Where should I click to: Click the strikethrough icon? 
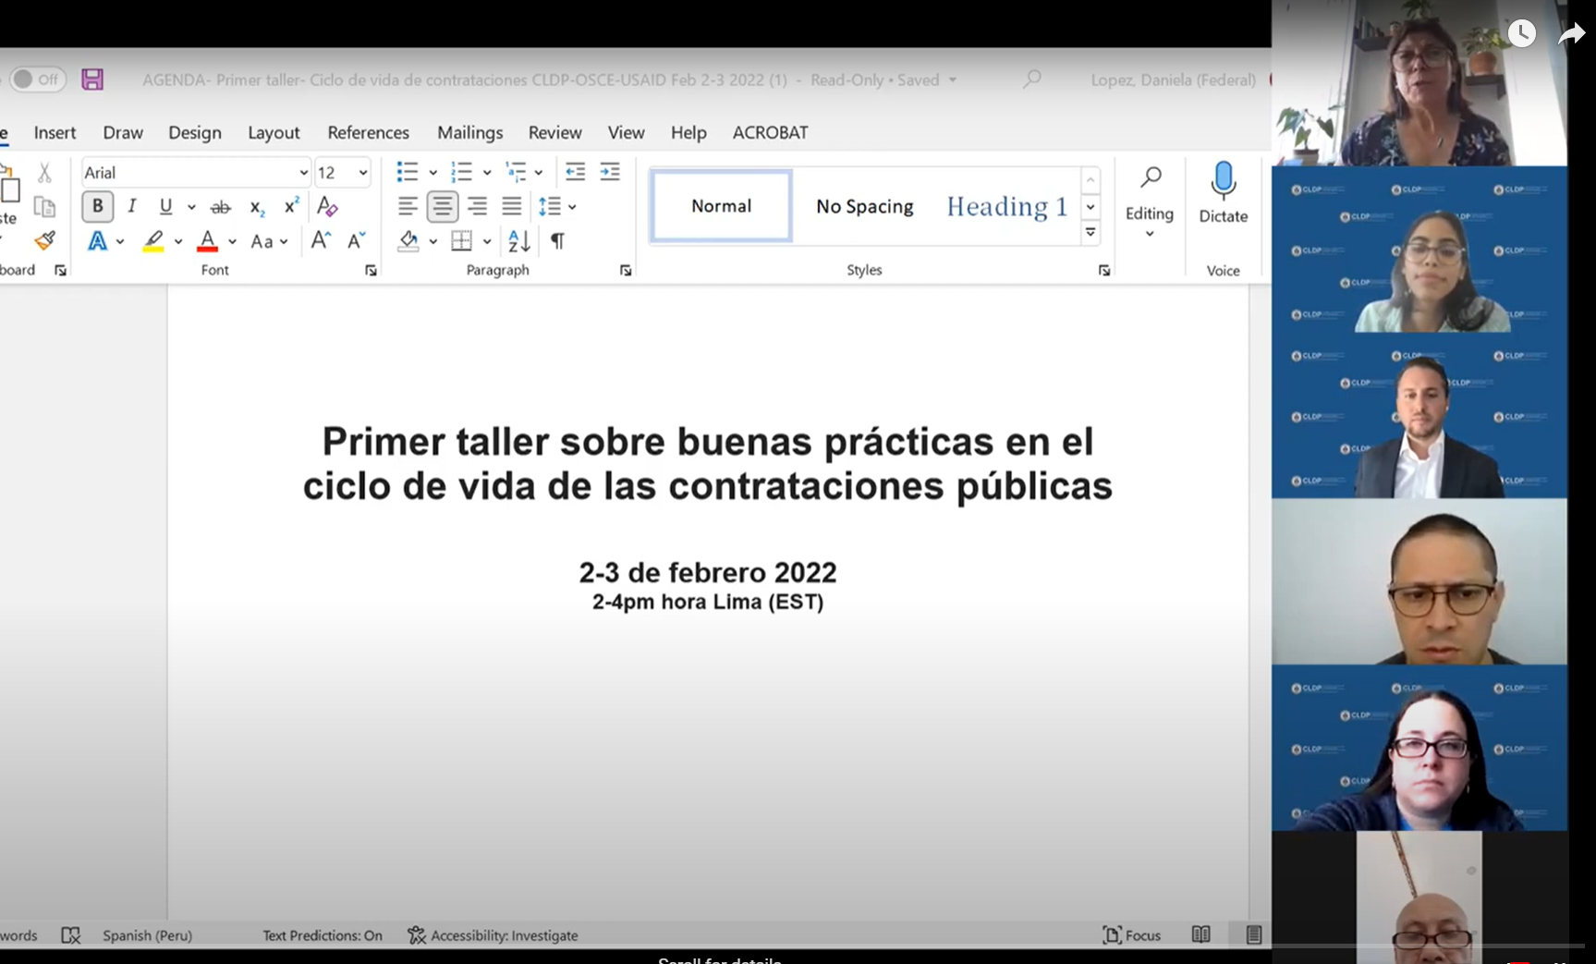tap(221, 206)
